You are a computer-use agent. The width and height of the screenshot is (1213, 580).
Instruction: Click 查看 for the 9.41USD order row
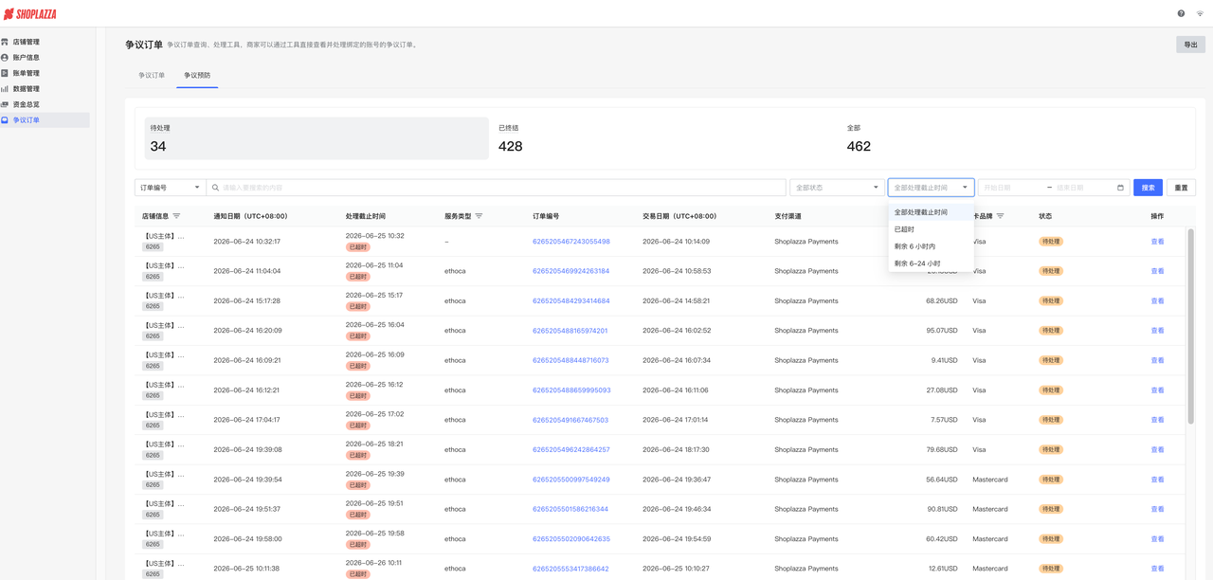[x=1157, y=360]
